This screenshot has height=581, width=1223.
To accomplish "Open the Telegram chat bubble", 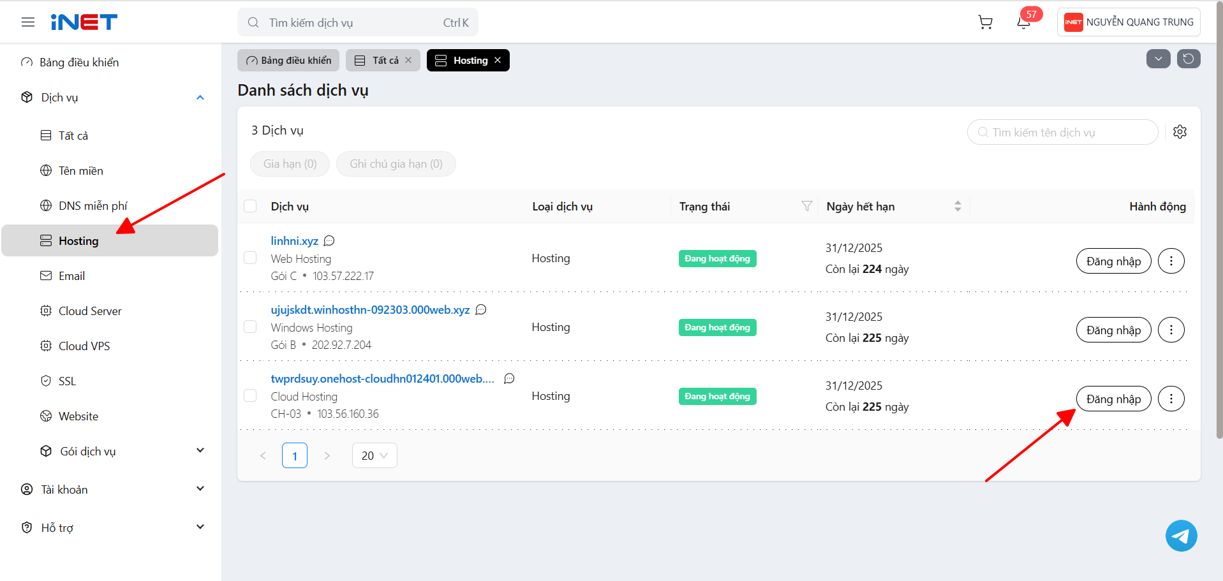I will pos(1182,536).
